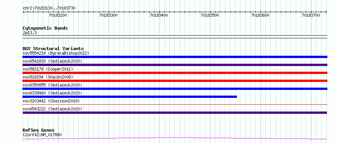Select the RefSeq Genes track title
Image resolution: width=338 pixels, height=143 pixels.
click(x=38, y=130)
